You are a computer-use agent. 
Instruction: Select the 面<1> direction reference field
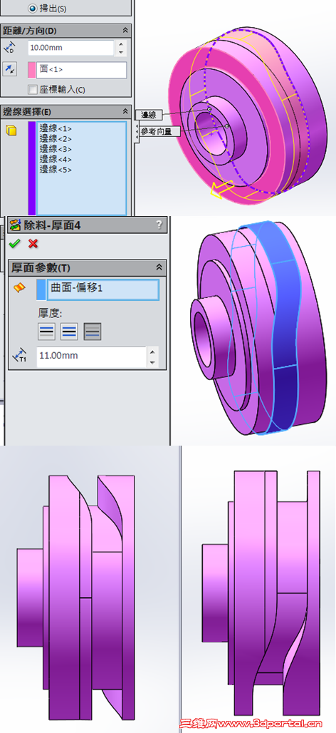point(82,70)
